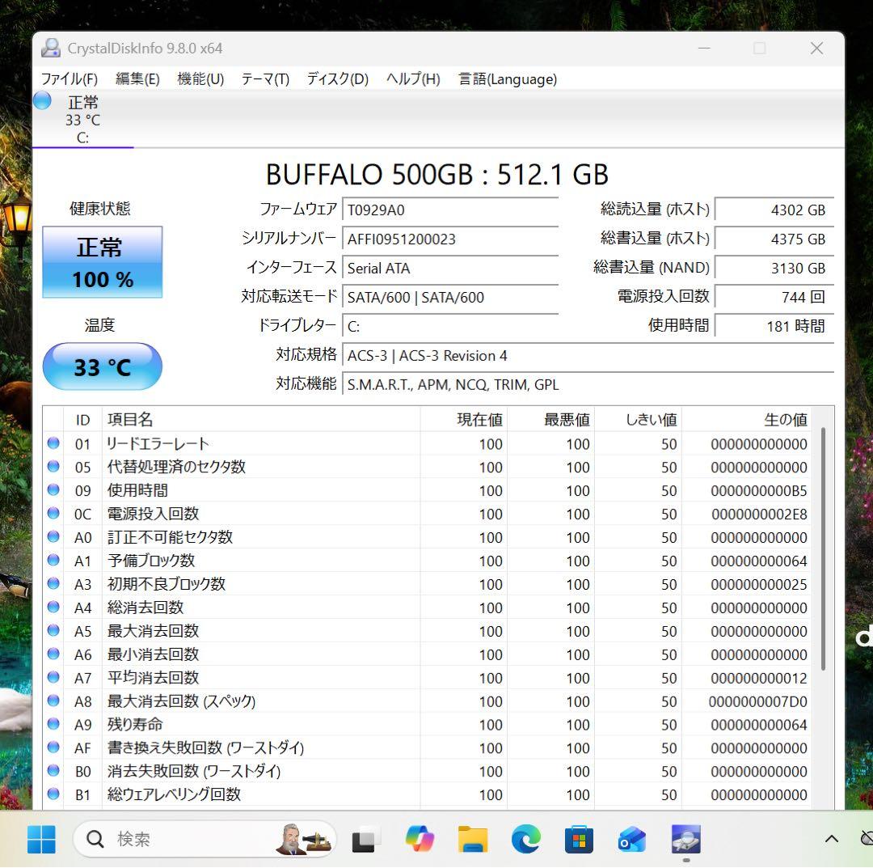Launch Copilot from the taskbar
The width and height of the screenshot is (873, 868).
[420, 840]
